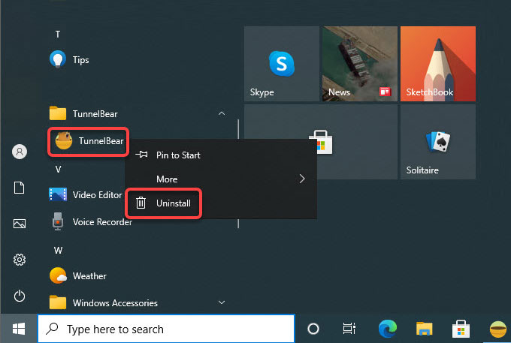Open Voice Recorder app
Viewport: 511px width, 343px height.
(x=91, y=221)
